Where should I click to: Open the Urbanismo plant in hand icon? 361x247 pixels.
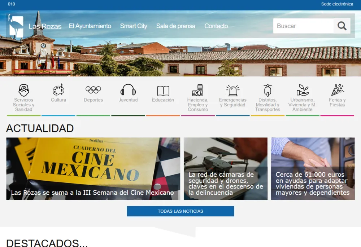click(302, 90)
